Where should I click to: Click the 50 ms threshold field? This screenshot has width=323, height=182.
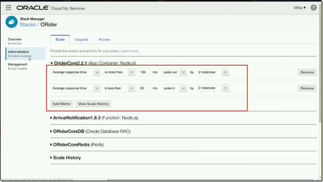point(144,88)
